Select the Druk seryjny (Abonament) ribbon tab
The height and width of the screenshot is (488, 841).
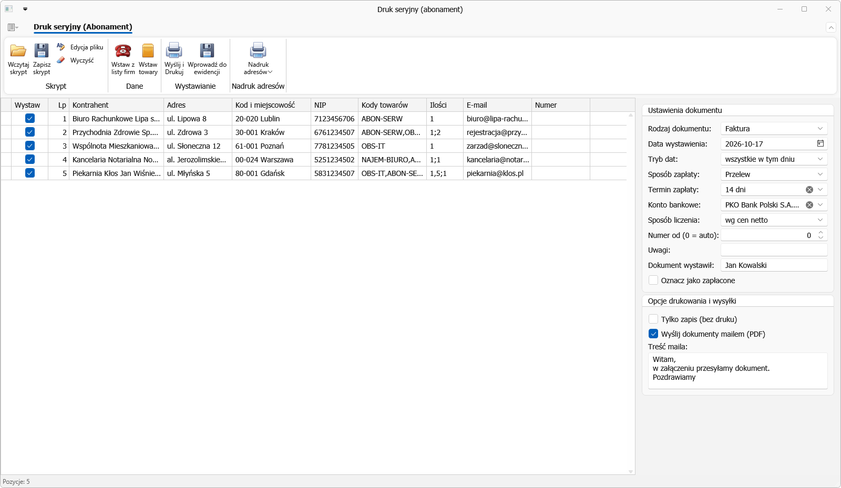83,27
